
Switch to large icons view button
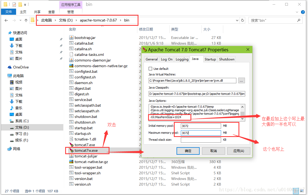coord(302,191)
